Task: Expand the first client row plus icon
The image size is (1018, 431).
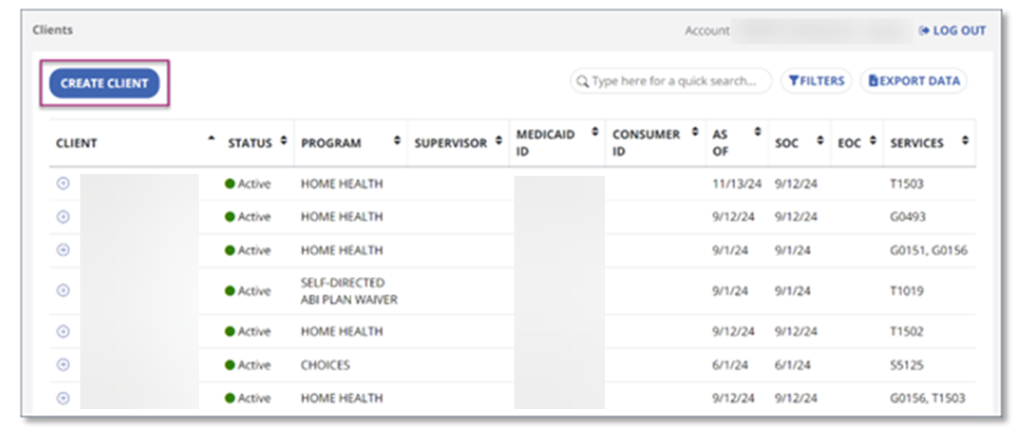Action: coord(63,183)
